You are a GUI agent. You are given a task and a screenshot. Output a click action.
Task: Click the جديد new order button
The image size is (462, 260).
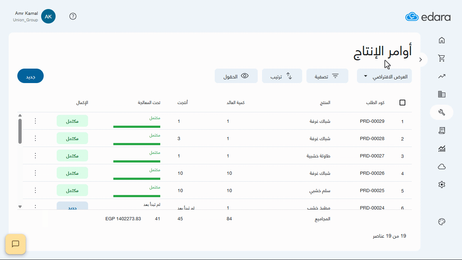[30, 76]
